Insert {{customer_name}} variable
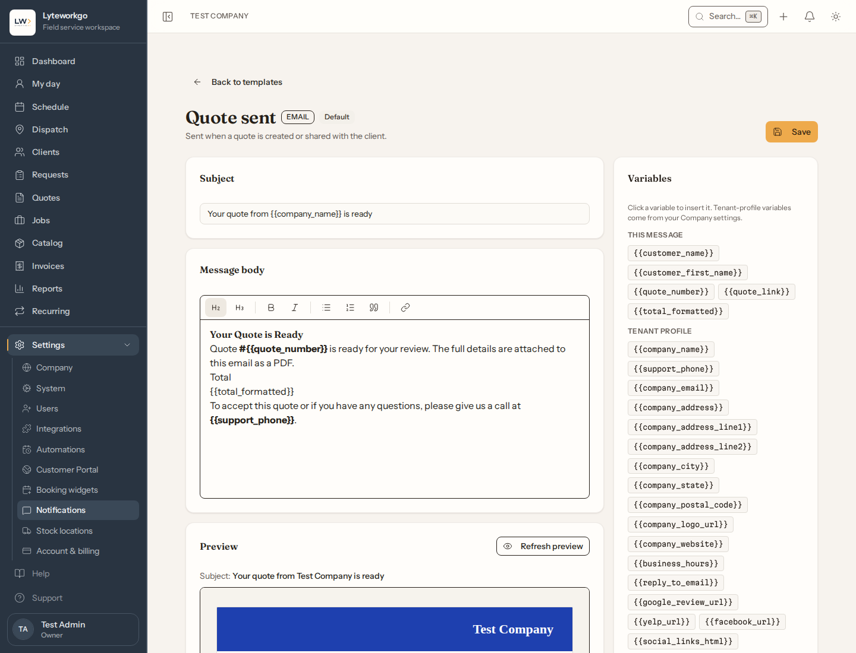Image resolution: width=856 pixels, height=653 pixels. (674, 253)
